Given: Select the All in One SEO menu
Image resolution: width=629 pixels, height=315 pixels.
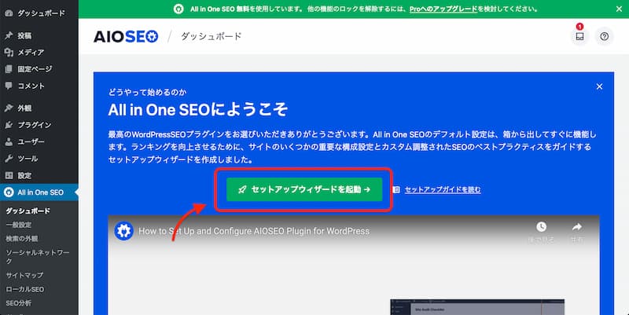Looking at the screenshot, I should point(39,192).
